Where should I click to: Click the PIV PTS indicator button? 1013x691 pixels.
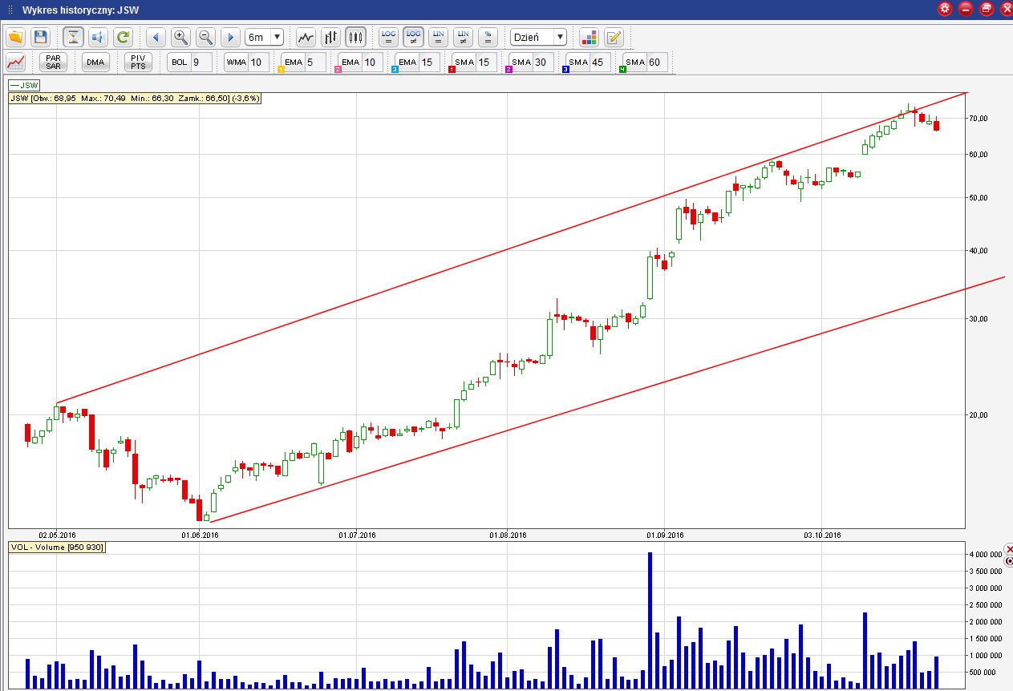(138, 62)
